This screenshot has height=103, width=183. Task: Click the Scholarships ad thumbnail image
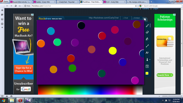pos(165,41)
